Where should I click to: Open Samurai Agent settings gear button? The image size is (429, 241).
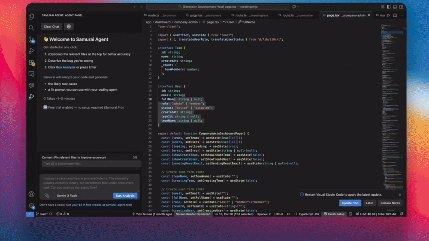pyautogui.click(x=69, y=27)
